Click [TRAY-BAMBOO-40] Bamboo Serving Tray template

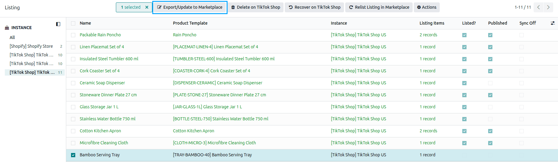coord(212,155)
